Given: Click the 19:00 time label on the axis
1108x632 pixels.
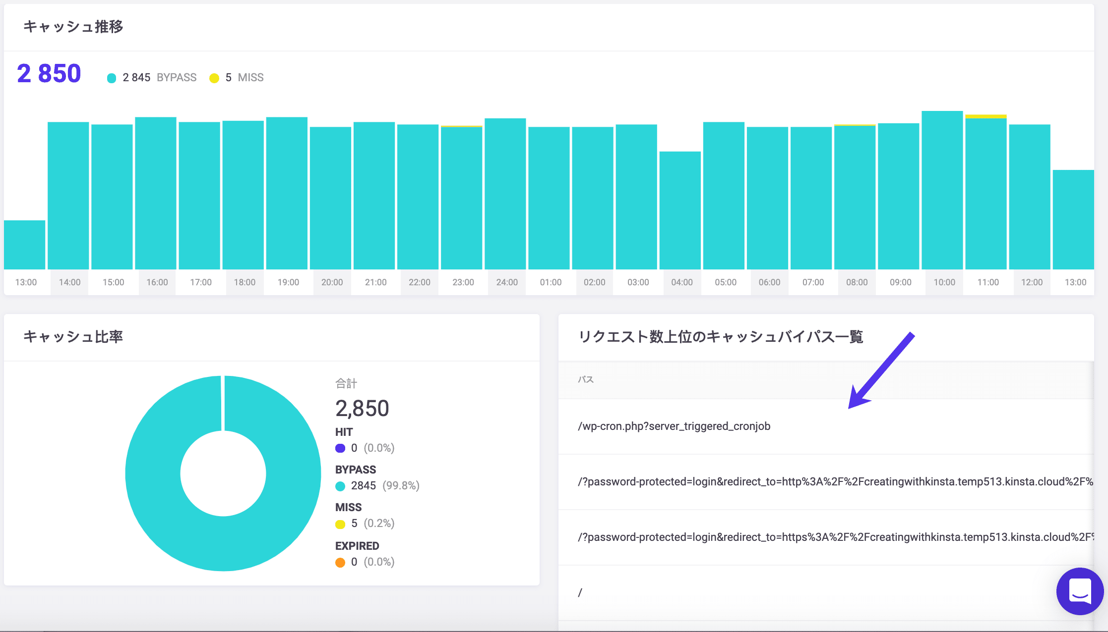Looking at the screenshot, I should pos(288,282).
